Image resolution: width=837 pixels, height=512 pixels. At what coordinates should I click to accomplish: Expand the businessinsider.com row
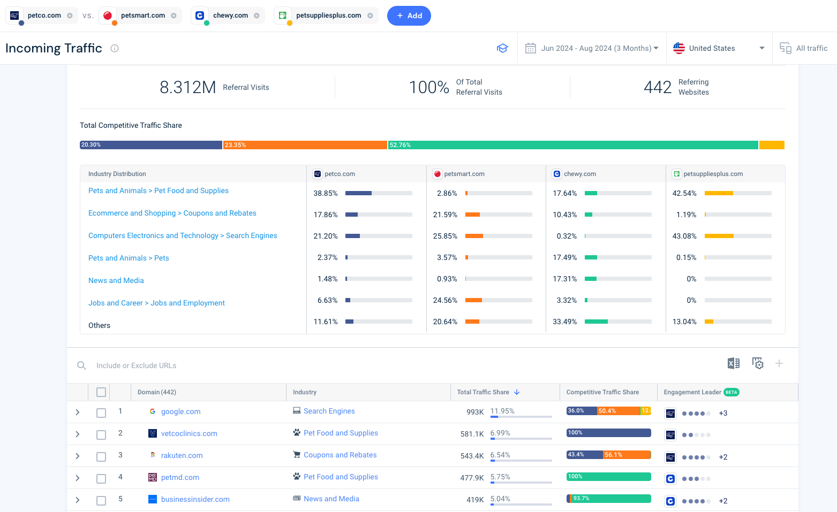78,500
